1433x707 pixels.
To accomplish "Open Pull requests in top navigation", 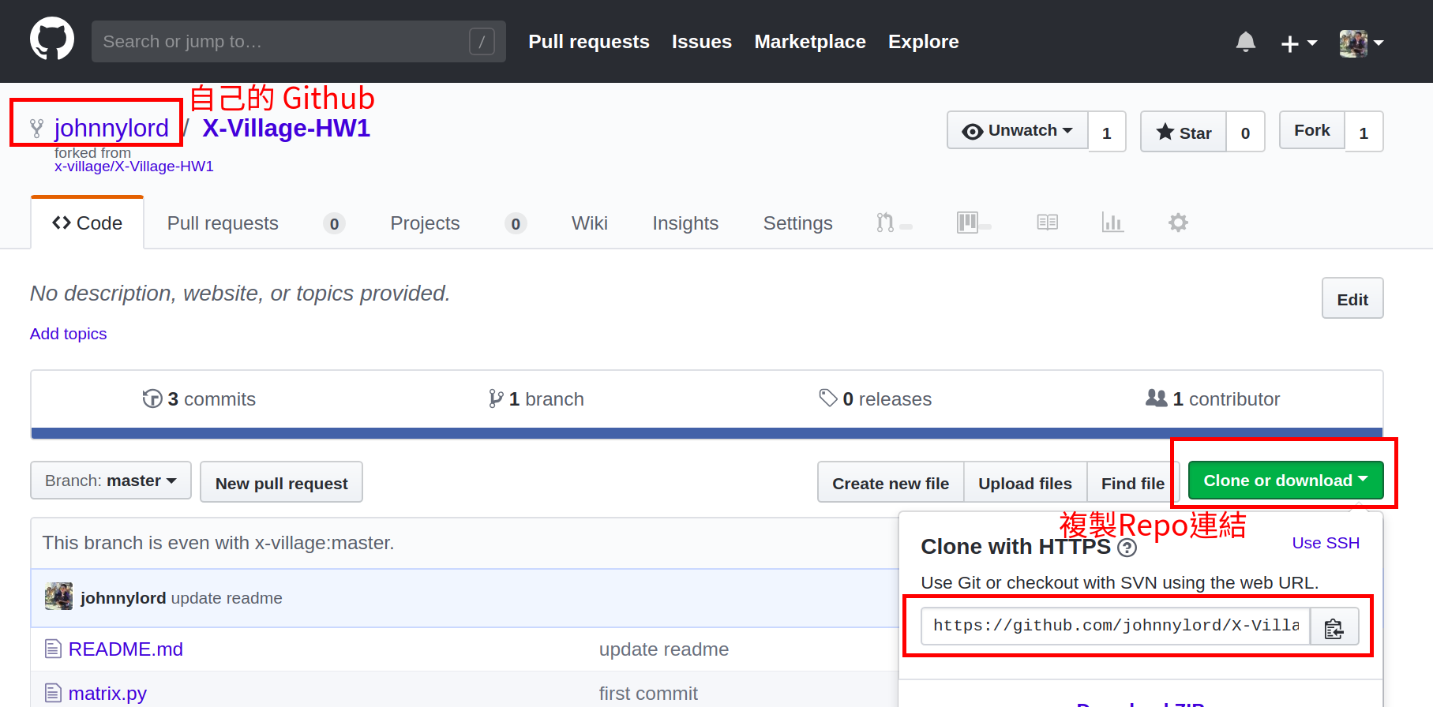I will [589, 42].
